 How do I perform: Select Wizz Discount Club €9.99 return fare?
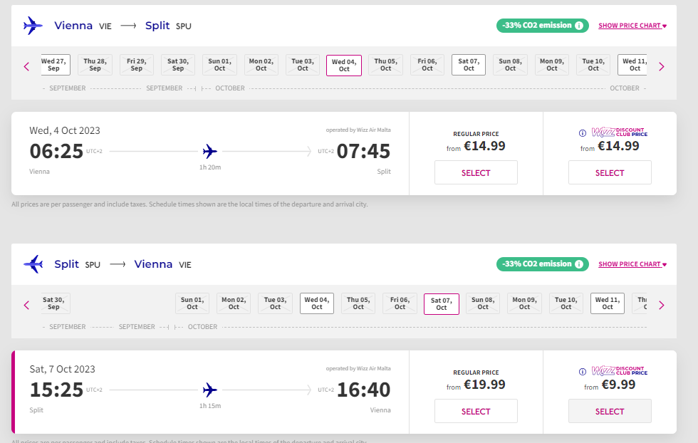(x=610, y=411)
